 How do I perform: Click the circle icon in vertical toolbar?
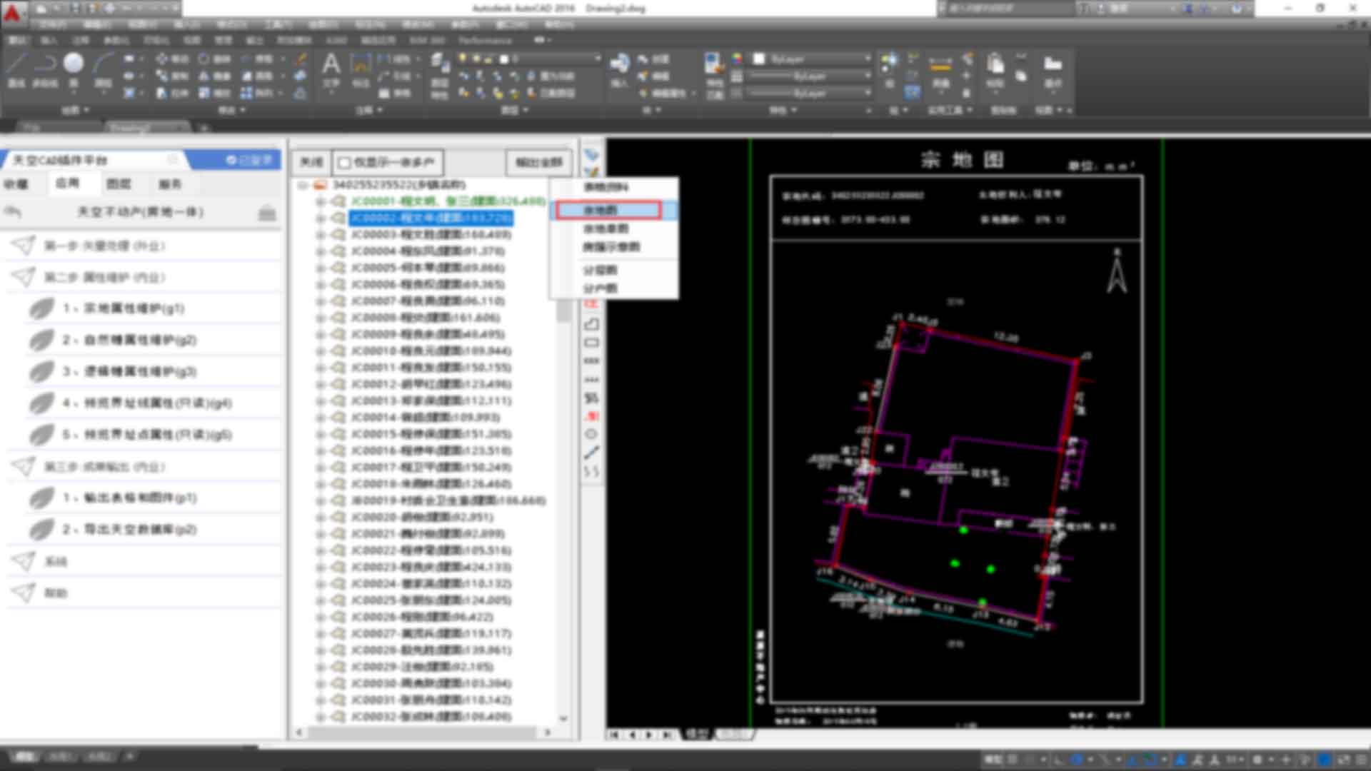(x=591, y=434)
